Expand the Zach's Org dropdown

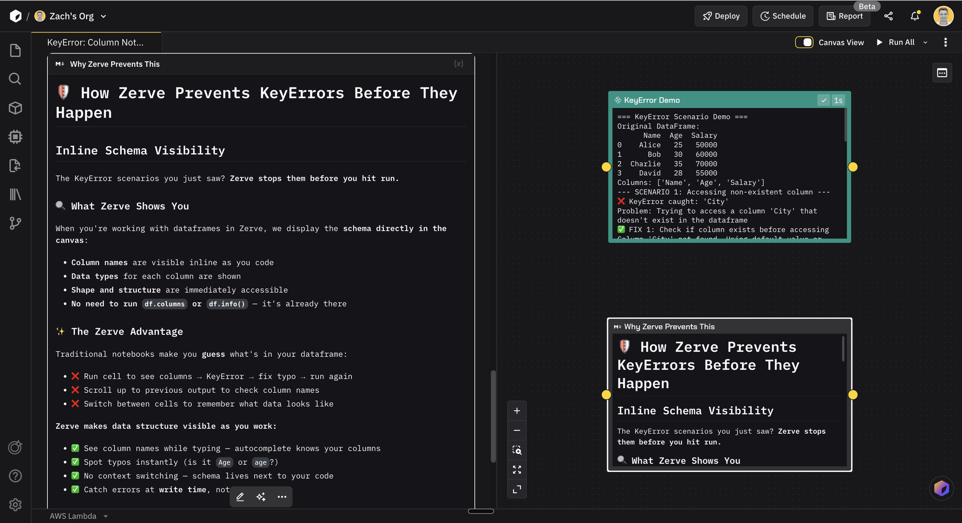(103, 17)
